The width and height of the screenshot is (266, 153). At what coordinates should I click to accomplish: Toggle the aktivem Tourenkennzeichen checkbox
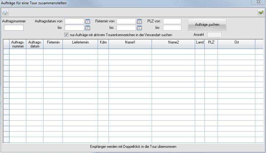coord(66,35)
